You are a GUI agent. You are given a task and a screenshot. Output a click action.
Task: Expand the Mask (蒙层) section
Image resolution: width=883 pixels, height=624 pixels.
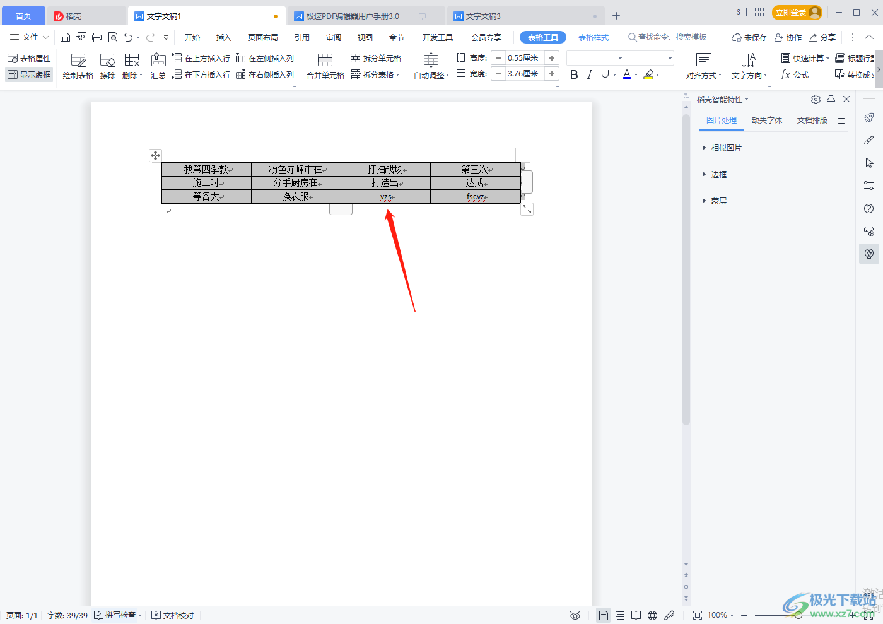715,201
